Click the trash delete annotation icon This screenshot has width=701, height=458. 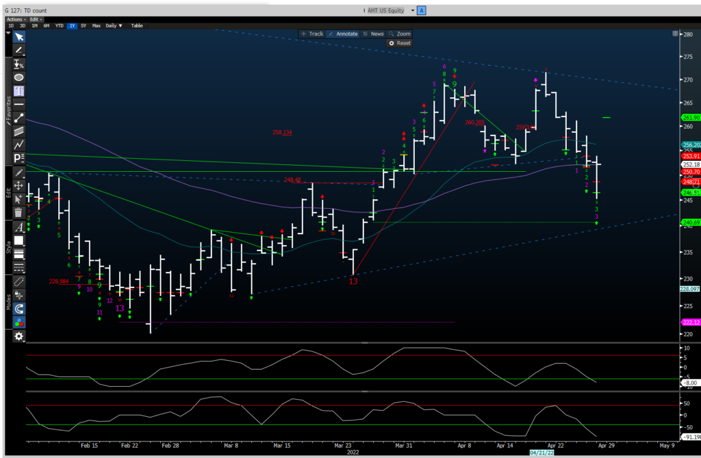[x=18, y=212]
